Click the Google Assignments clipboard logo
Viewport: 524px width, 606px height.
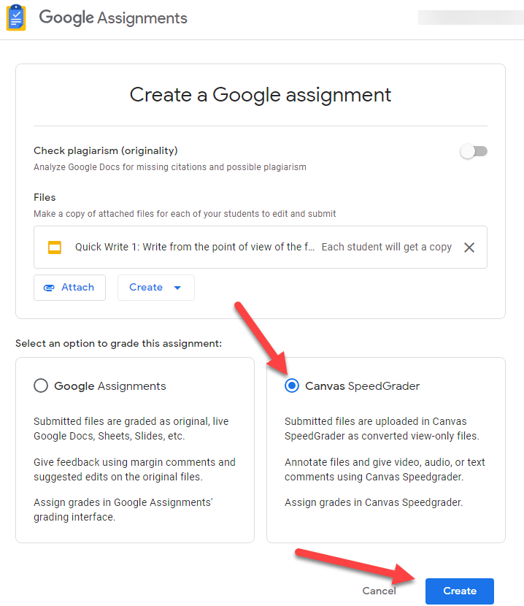click(16, 18)
